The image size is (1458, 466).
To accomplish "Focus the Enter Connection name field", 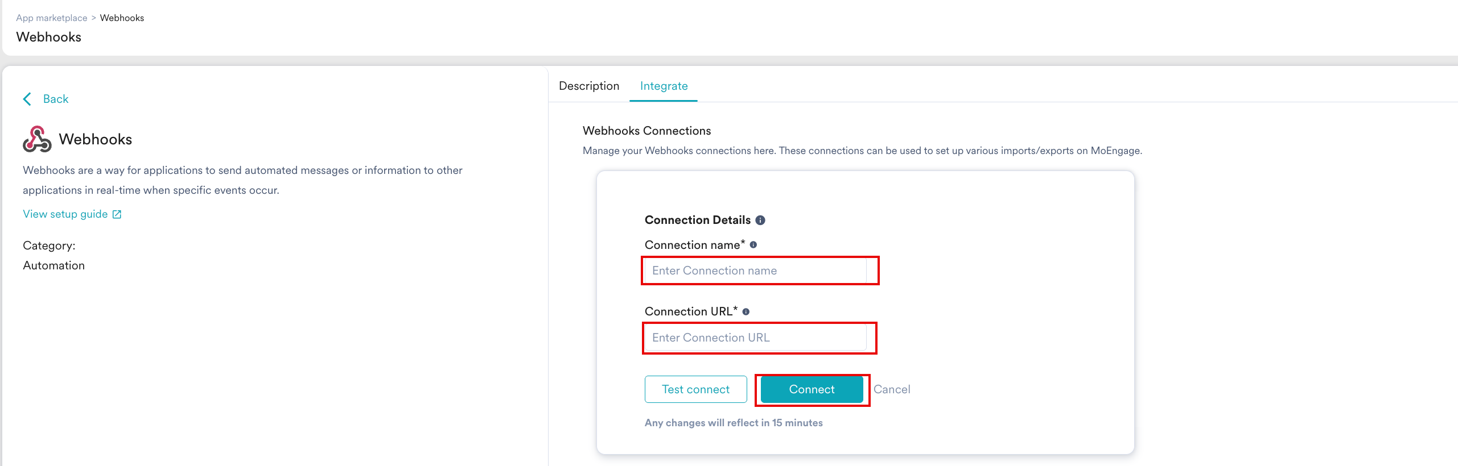I will 755,271.
